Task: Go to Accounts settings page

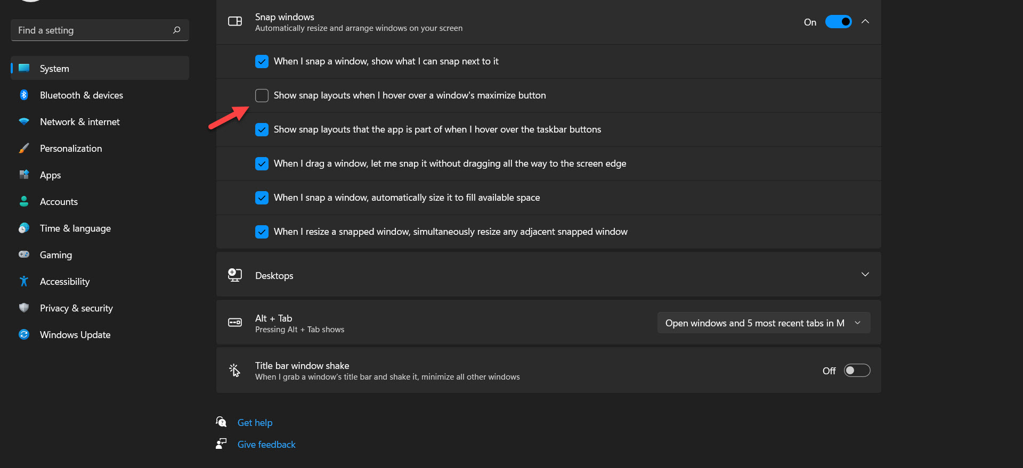Action: [x=59, y=202]
